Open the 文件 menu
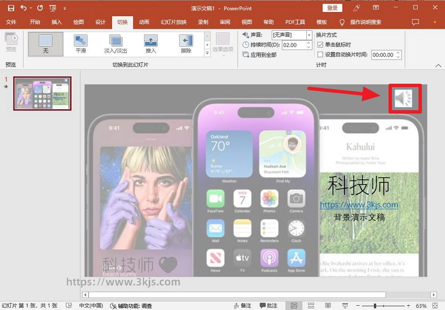 coord(11,22)
